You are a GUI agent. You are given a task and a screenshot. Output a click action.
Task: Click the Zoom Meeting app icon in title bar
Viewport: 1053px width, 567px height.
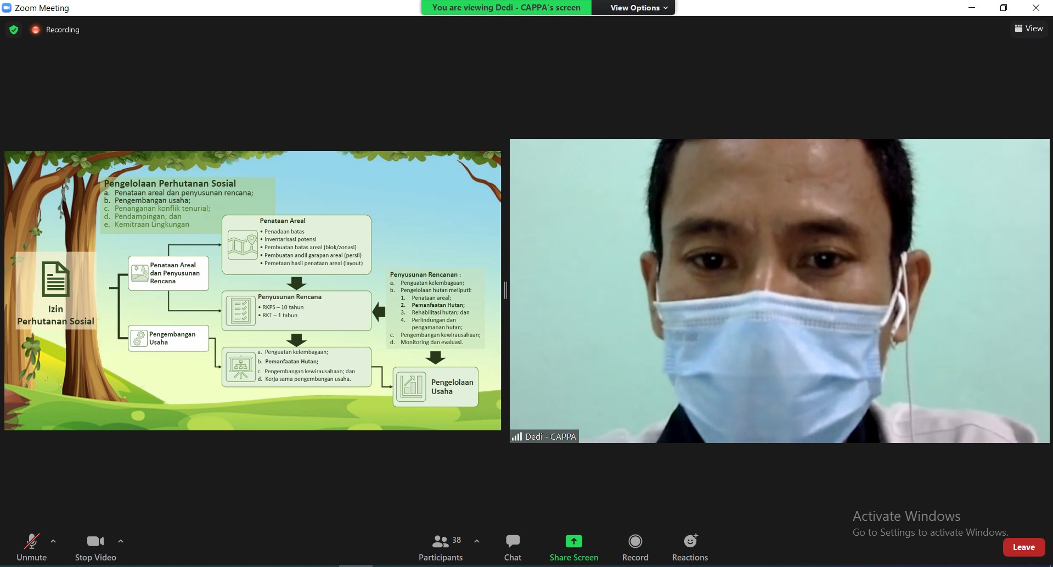coord(7,8)
